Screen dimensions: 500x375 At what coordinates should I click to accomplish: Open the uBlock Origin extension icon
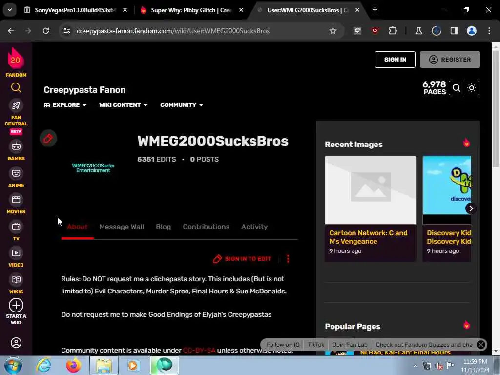tap(375, 31)
